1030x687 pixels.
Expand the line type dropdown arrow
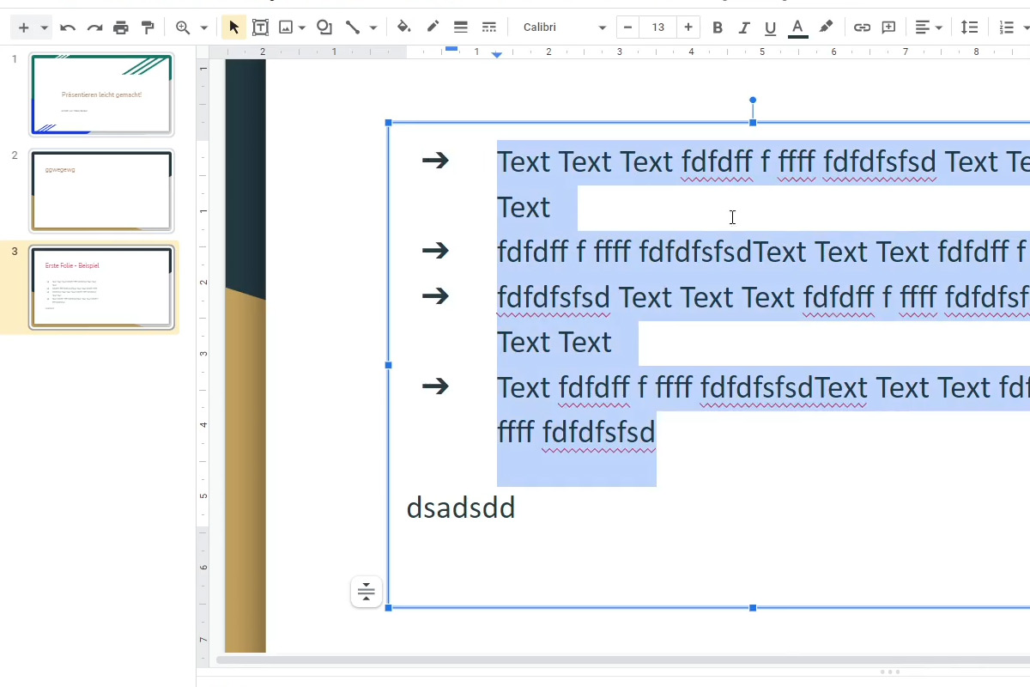(373, 27)
